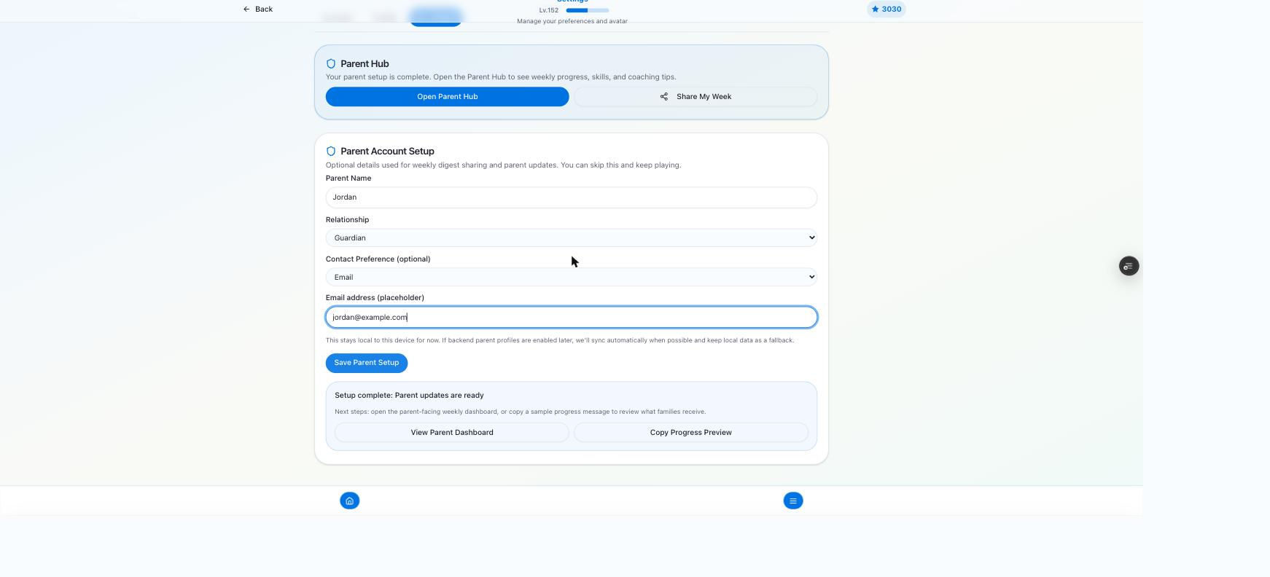The width and height of the screenshot is (1270, 577).
Task: Click the Email address input field
Action: tap(571, 317)
